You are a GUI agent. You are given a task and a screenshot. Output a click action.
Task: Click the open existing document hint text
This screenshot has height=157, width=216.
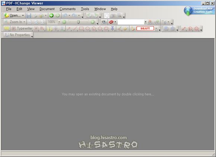click(108, 94)
